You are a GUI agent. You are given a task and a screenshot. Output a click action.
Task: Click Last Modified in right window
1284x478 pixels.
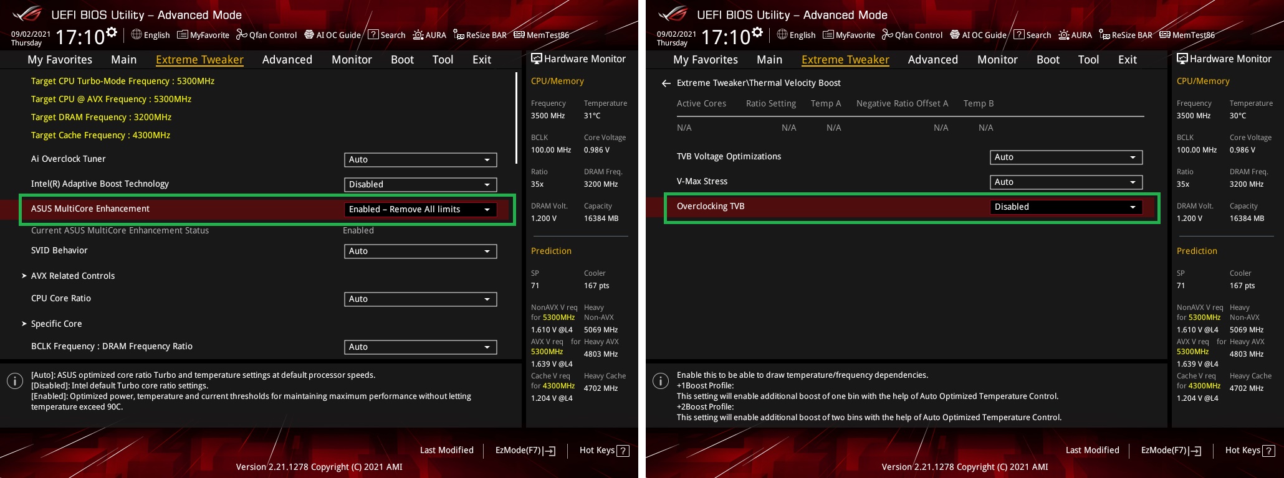(1093, 450)
